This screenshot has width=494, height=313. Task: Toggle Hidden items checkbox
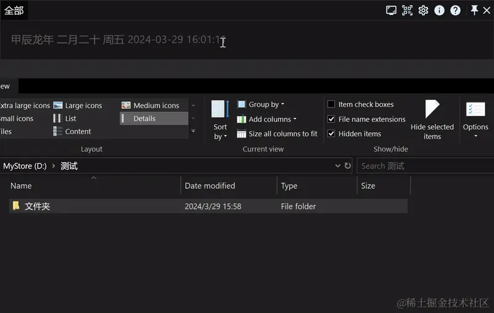tap(331, 133)
